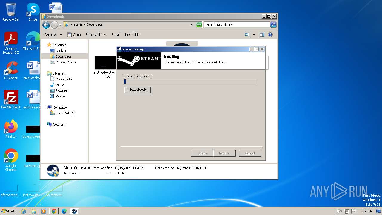Viewport: 382px width, 215px height.
Task: Click search magnifier in Downloads window
Action: click(273, 25)
